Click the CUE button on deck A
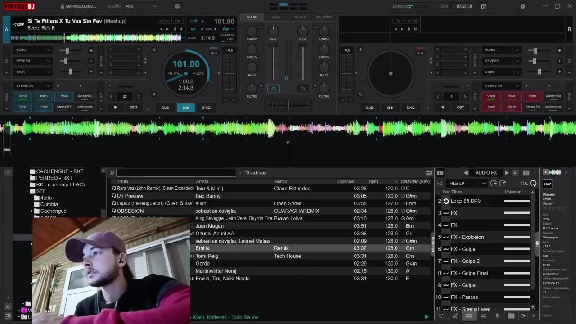 click(165, 108)
